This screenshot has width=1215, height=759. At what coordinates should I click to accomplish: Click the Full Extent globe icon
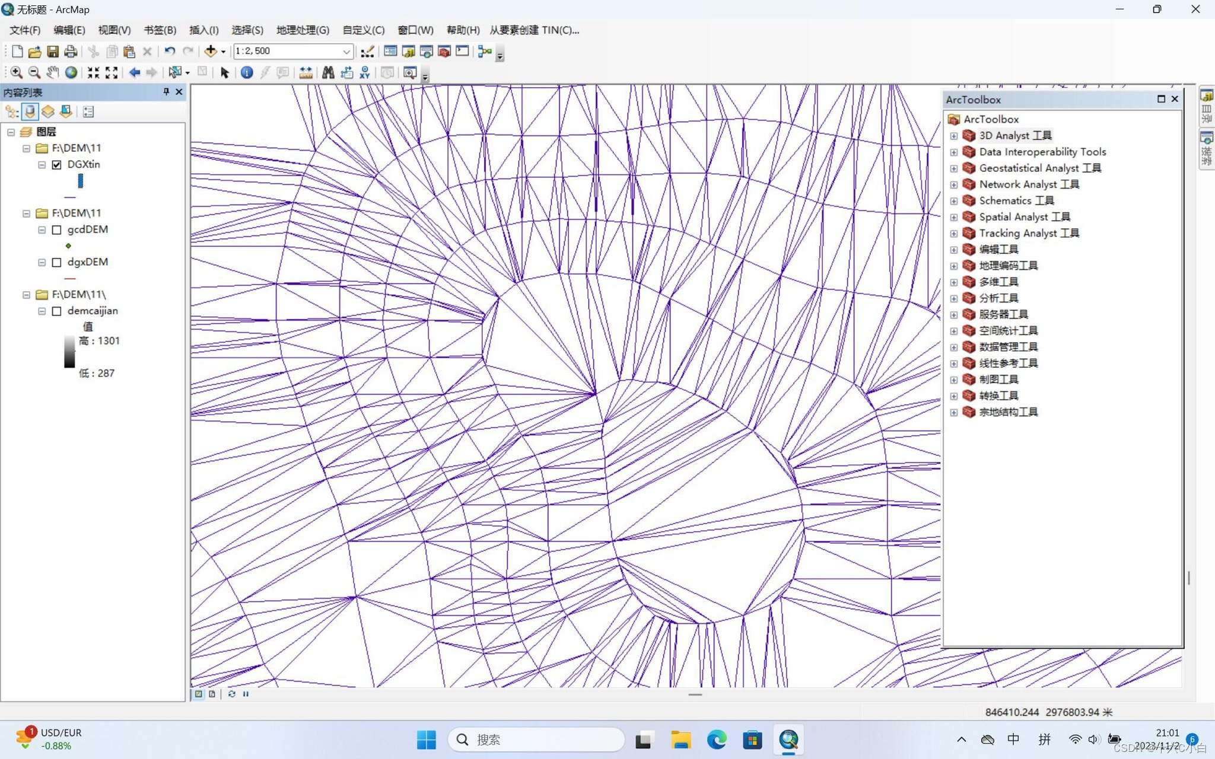coord(71,72)
